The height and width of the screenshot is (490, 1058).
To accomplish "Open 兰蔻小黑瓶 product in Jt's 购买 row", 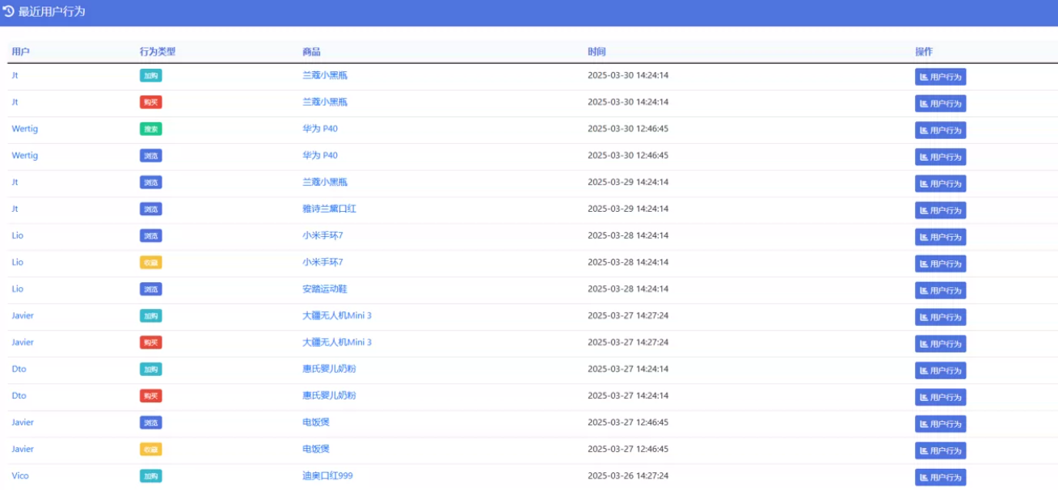I will tap(325, 102).
